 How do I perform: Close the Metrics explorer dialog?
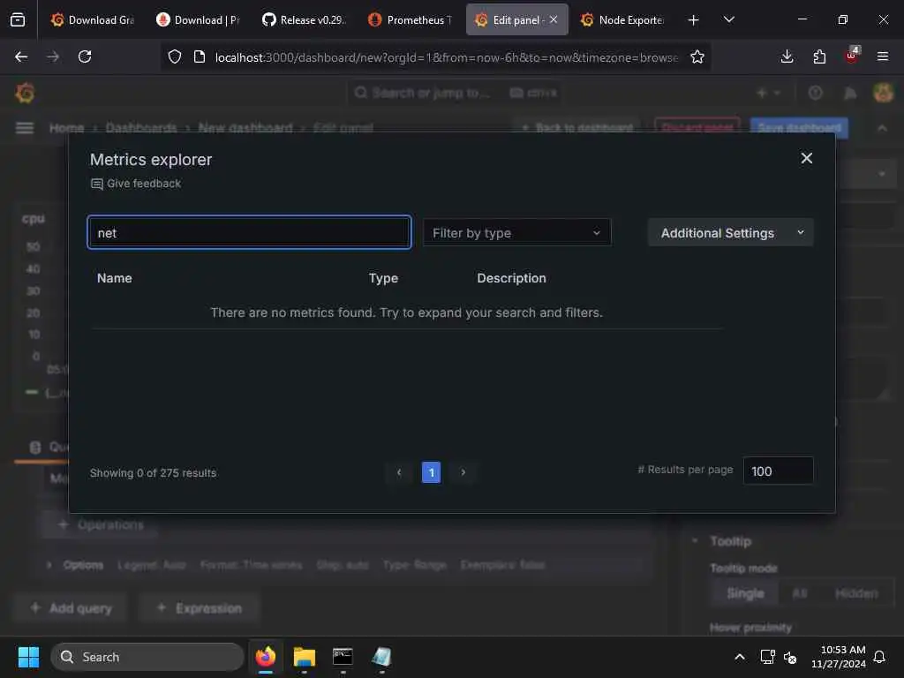[806, 158]
